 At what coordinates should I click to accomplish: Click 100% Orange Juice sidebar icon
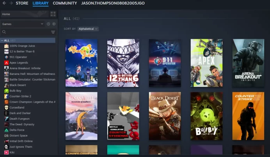[x=6, y=46]
